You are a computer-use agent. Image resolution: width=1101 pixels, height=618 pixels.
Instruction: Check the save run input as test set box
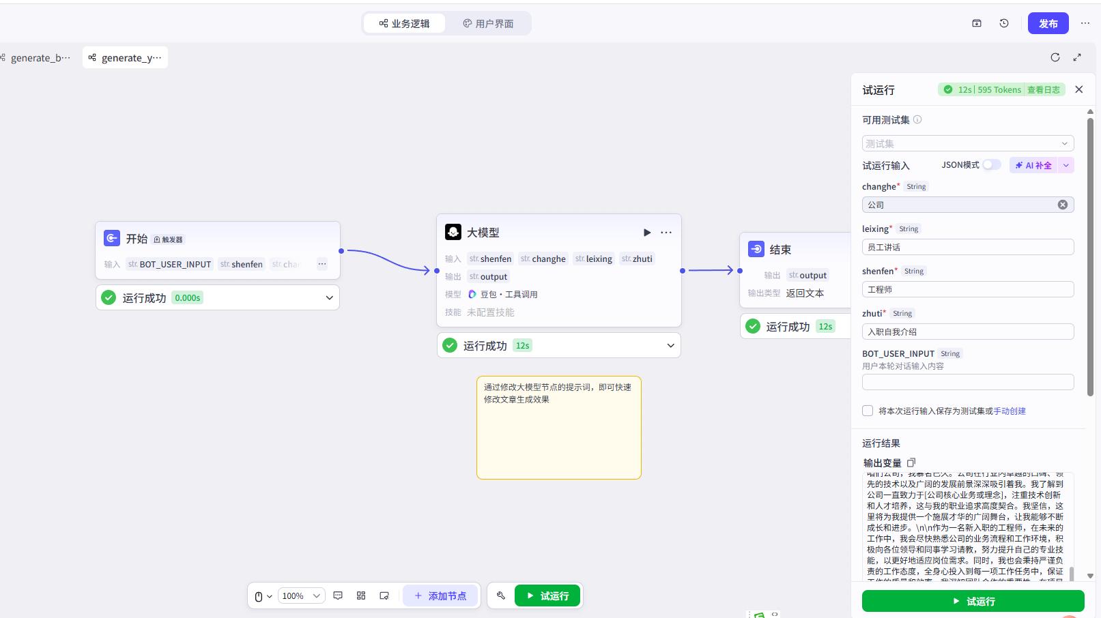868,411
